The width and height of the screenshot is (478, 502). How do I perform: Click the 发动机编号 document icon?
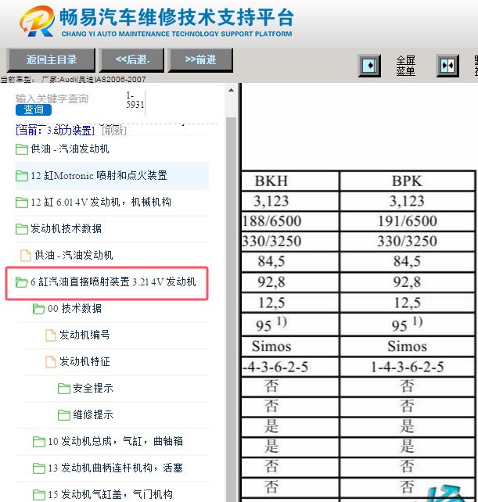pos(51,335)
